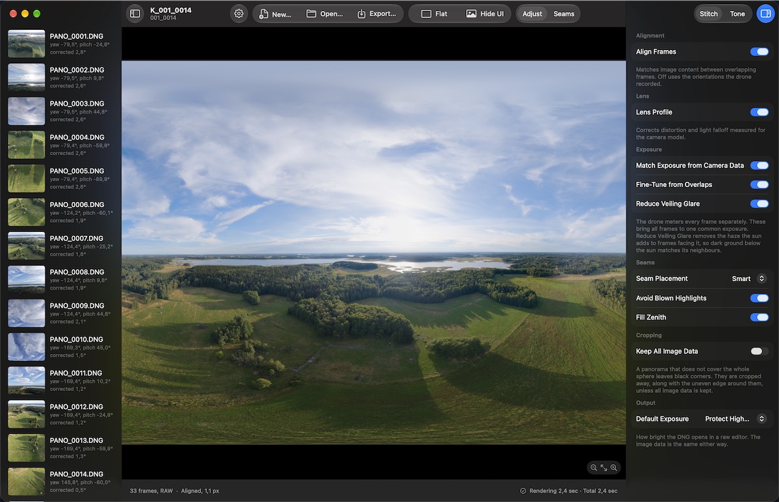Select the PANO_0010.DNG thumbnail
The image size is (779, 502).
click(x=27, y=347)
